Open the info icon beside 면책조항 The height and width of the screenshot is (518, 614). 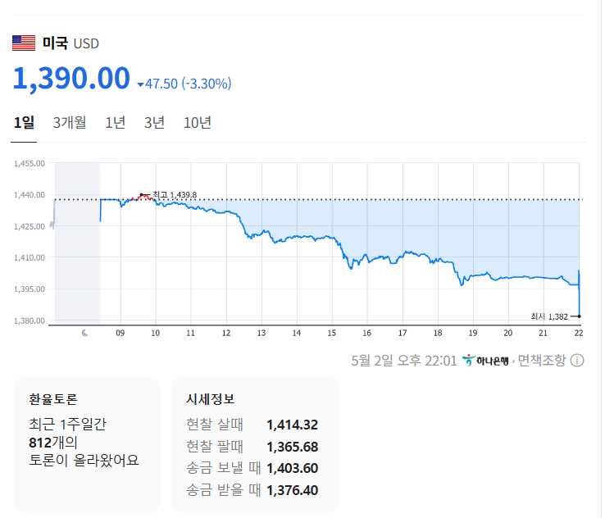577,361
